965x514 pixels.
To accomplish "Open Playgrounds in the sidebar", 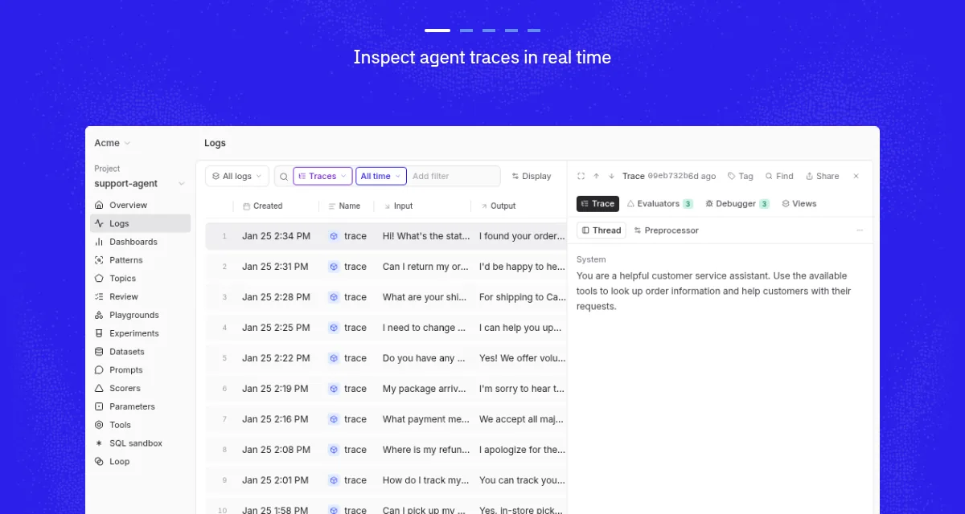I will pyautogui.click(x=134, y=316).
